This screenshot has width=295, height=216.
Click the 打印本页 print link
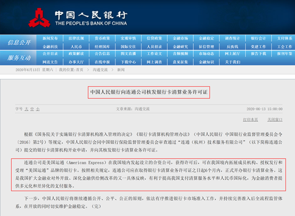(x=250, y=120)
